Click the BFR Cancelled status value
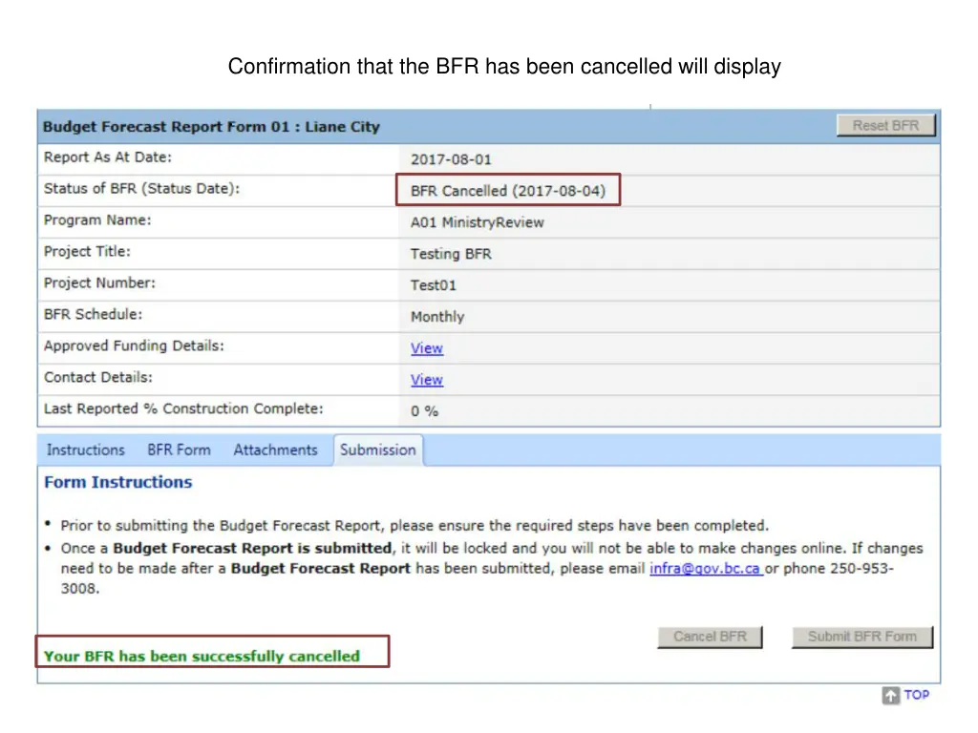 507,191
